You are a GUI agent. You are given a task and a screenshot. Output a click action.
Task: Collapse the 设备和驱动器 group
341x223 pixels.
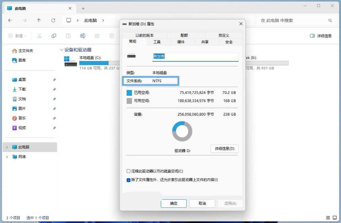coord(61,49)
